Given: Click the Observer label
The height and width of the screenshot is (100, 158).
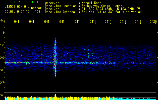Looking at the screenshot, I should (52, 3).
